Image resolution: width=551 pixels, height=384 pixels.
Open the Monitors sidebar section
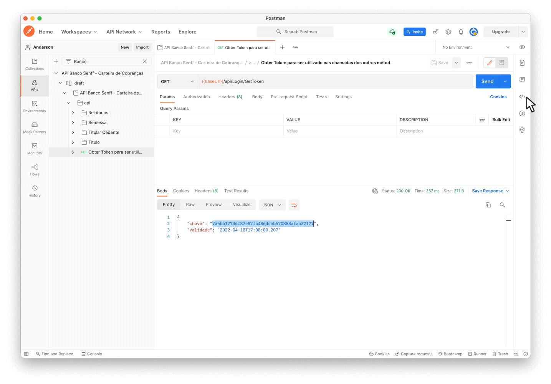click(x=35, y=149)
